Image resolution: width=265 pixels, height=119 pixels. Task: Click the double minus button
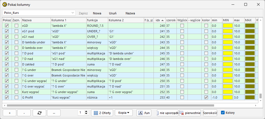coord(54,113)
